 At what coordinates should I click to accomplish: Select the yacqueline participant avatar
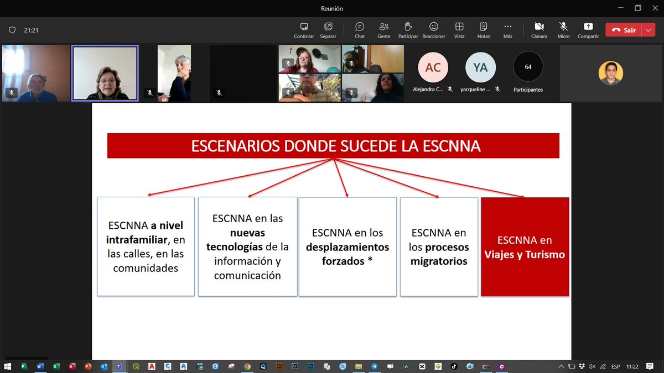click(480, 67)
